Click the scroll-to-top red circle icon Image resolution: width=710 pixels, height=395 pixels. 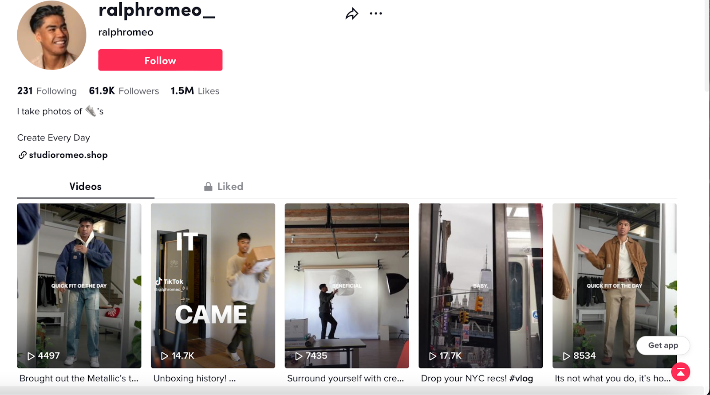681,372
